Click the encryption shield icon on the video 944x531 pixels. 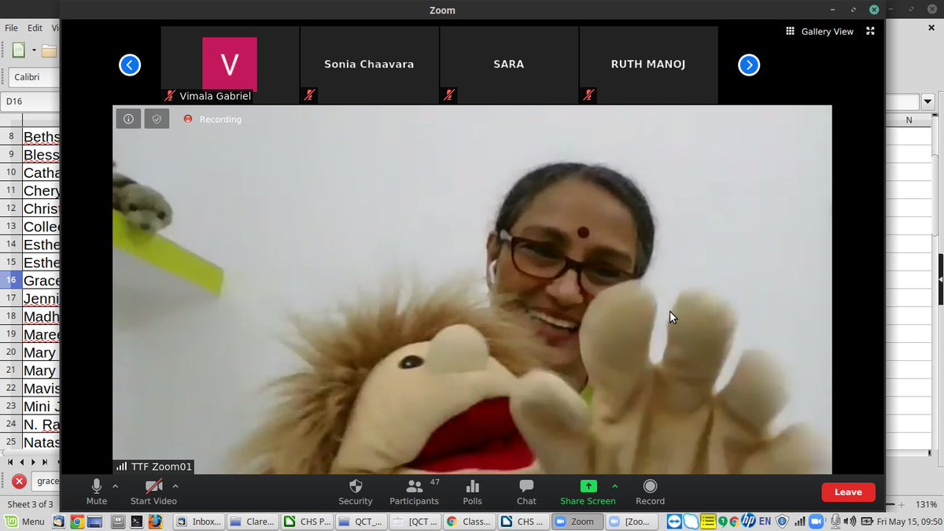pos(157,119)
